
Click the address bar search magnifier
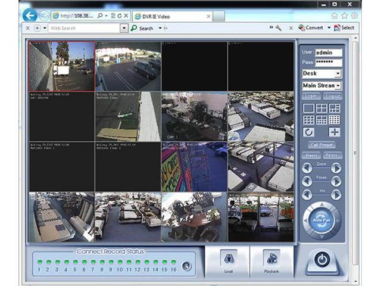(99, 16)
